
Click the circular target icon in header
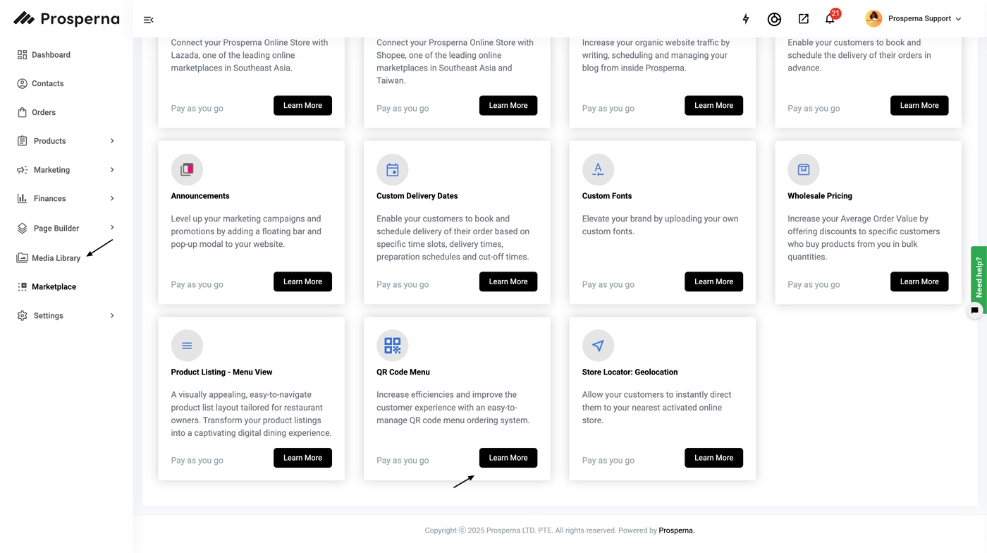(774, 19)
